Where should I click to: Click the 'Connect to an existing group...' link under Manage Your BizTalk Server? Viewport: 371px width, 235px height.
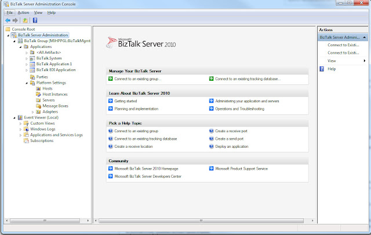(138, 79)
